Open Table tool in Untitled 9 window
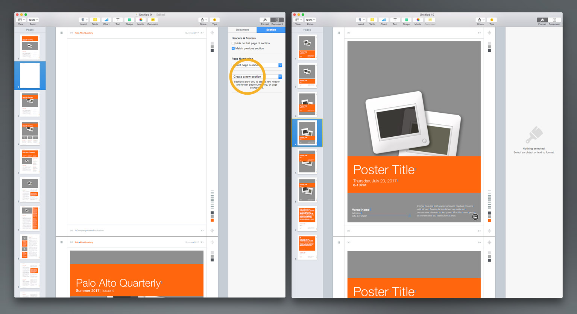Viewport: 577px width, 314px height. pos(95,20)
